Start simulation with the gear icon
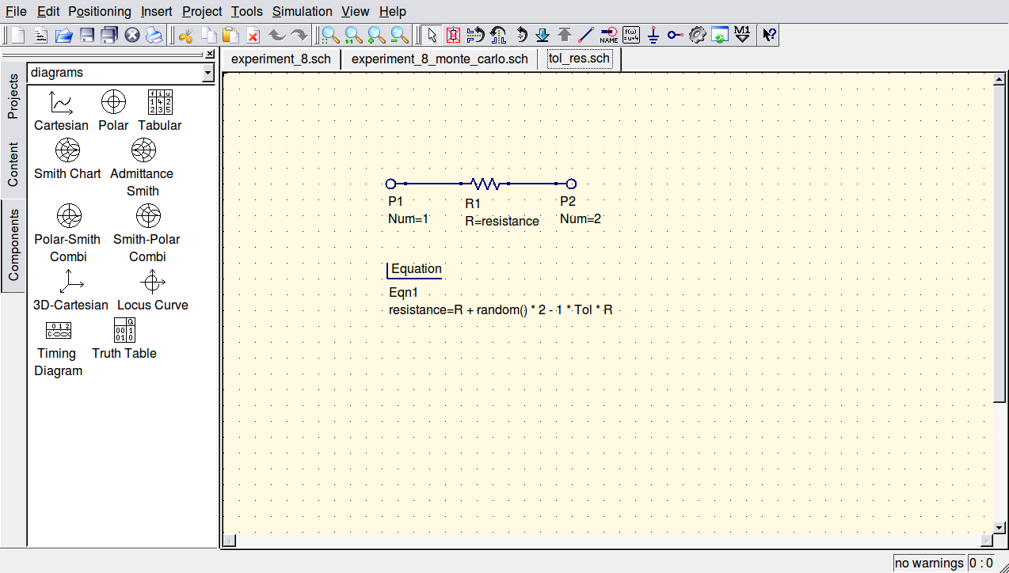This screenshot has height=573, width=1009. pos(697,35)
